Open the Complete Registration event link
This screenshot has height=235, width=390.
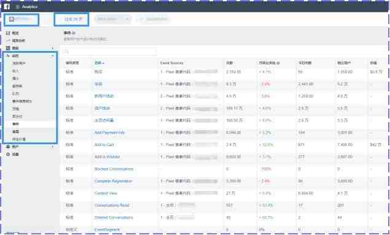click(x=113, y=181)
